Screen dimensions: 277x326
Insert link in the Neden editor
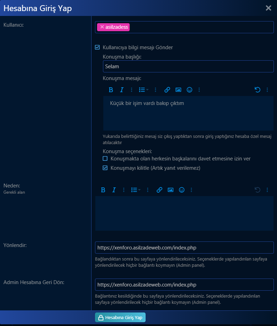[159, 190]
